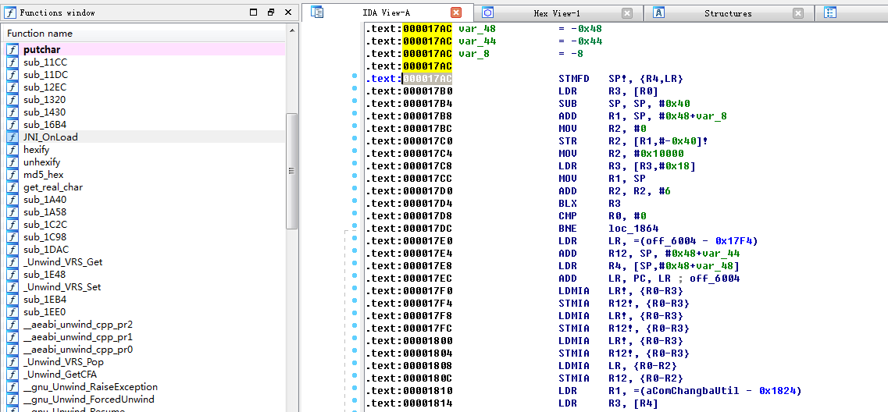Open the tab right of Structures
Screen dimensions: 888x412
[x=830, y=12]
